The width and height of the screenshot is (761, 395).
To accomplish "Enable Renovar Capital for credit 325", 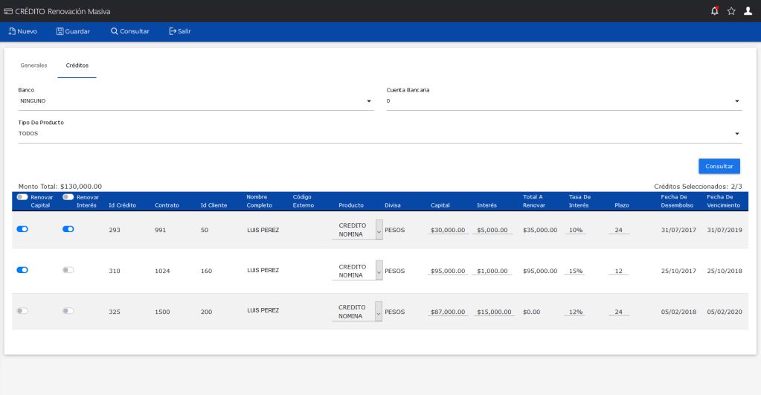I will (x=22, y=311).
